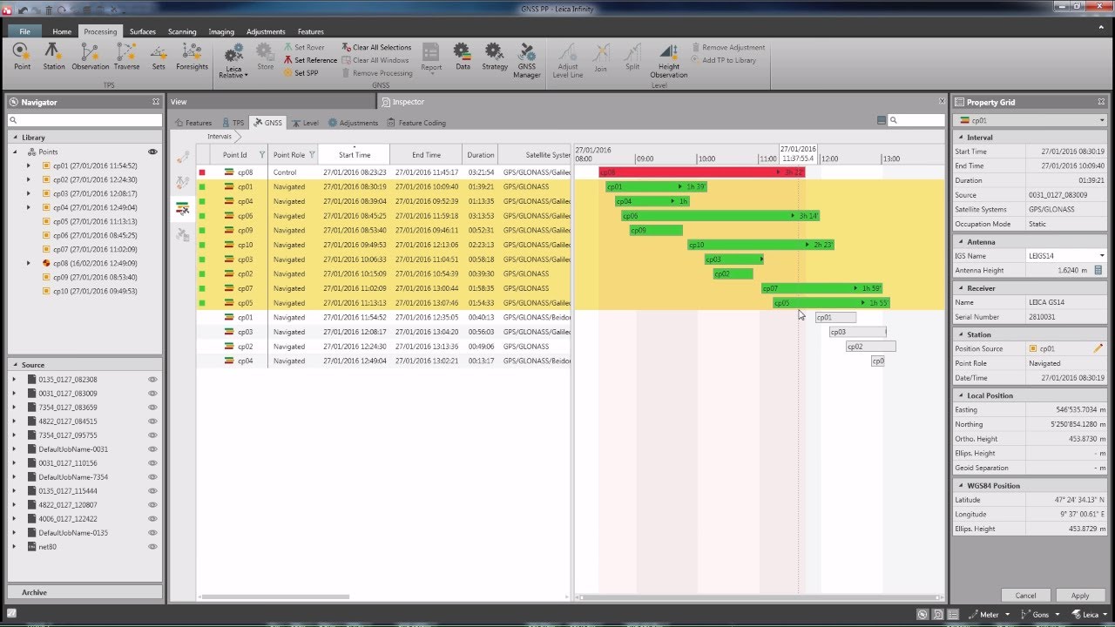
Task: Click the Antenna Height calculator icon
Action: coord(1098,271)
